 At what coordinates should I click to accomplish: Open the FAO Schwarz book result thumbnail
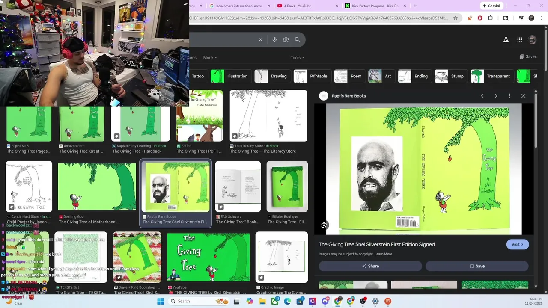coord(238,187)
